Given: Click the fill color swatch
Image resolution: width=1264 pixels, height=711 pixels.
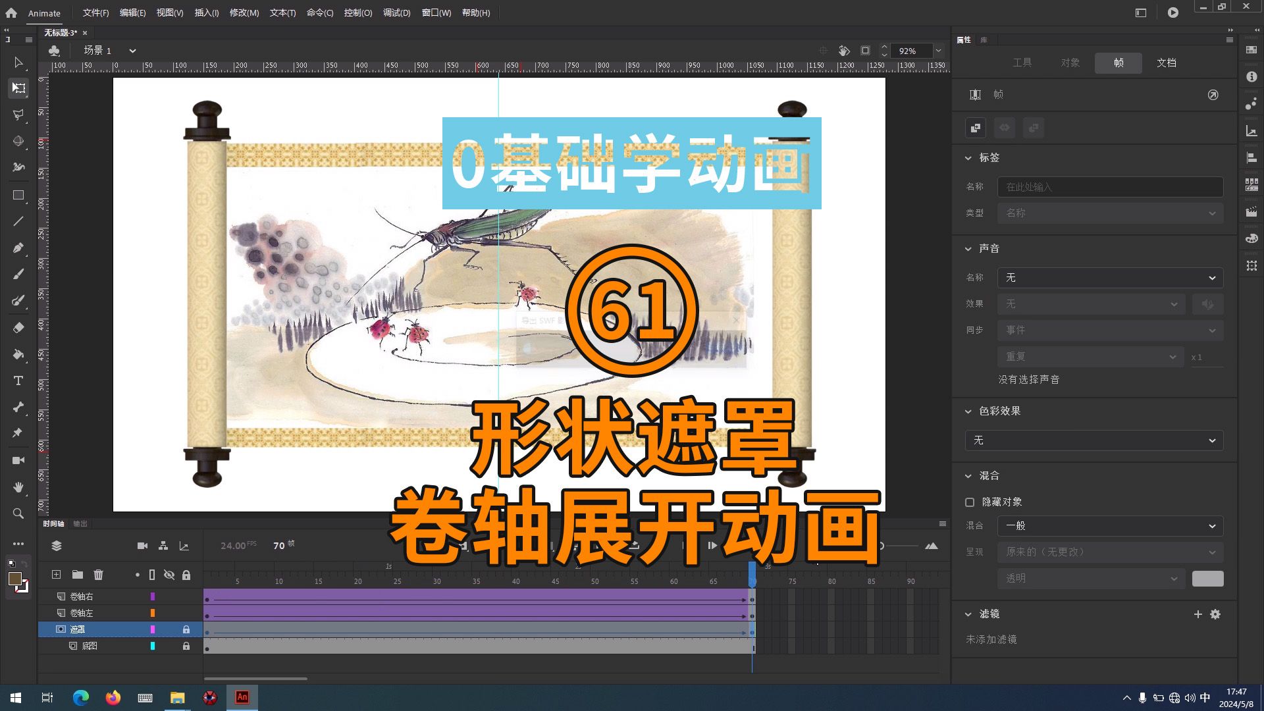Looking at the screenshot, I should 14,579.
